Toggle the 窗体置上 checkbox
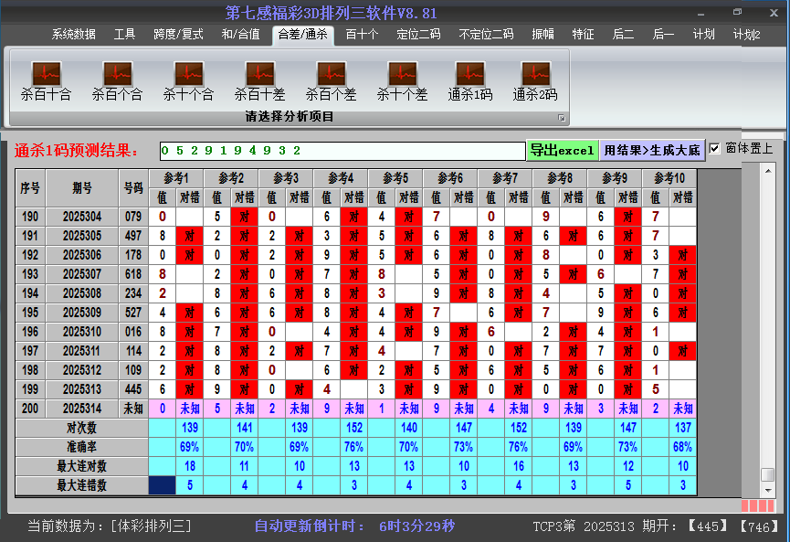790x542 pixels. click(x=715, y=149)
